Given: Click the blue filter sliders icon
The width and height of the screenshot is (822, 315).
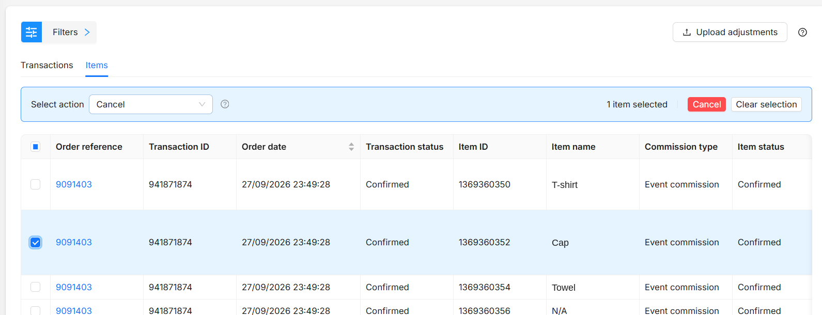Looking at the screenshot, I should pos(32,32).
